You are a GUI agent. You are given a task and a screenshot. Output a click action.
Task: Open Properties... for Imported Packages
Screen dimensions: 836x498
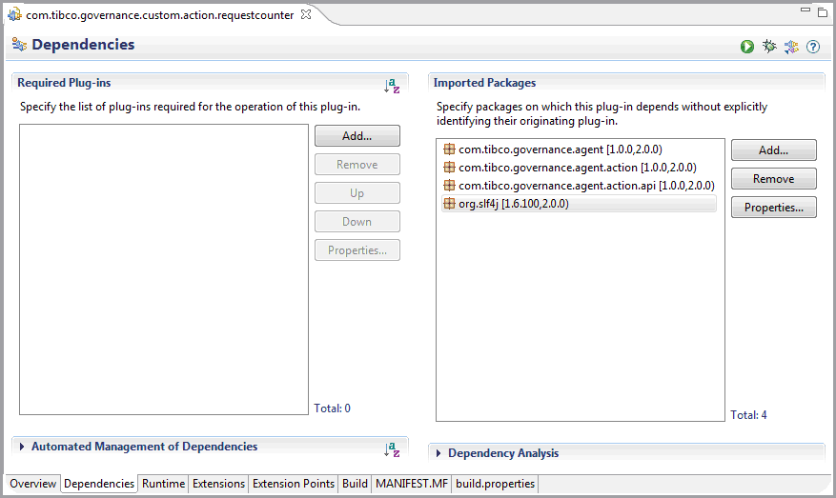(774, 208)
